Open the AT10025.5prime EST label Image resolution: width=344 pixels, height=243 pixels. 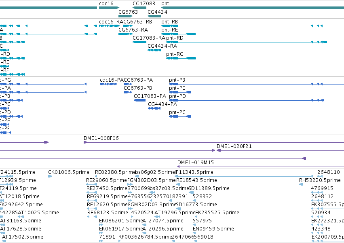(x=38, y=213)
